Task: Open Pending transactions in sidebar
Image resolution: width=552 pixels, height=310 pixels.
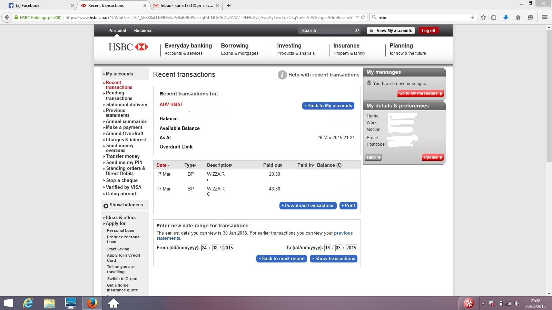Action: click(x=119, y=96)
